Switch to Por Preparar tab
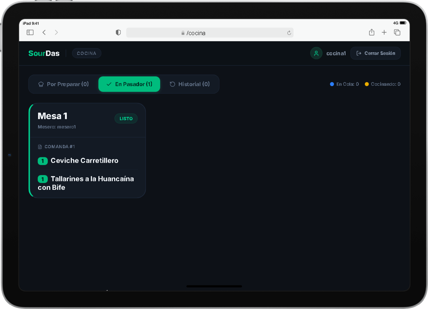The image size is (428, 309). coord(64,84)
